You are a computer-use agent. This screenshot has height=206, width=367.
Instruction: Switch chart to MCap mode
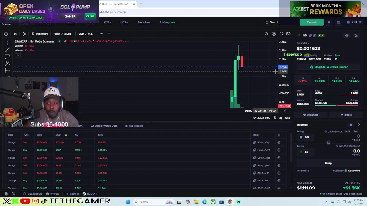pyautogui.click(x=68, y=34)
